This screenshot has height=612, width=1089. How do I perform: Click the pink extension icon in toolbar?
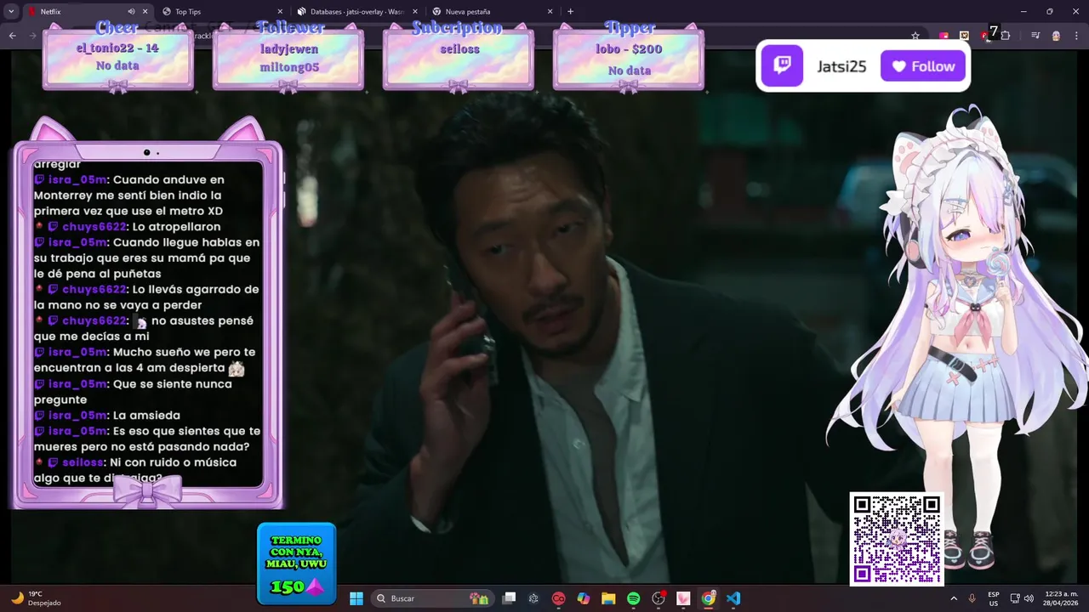pyautogui.click(x=944, y=36)
